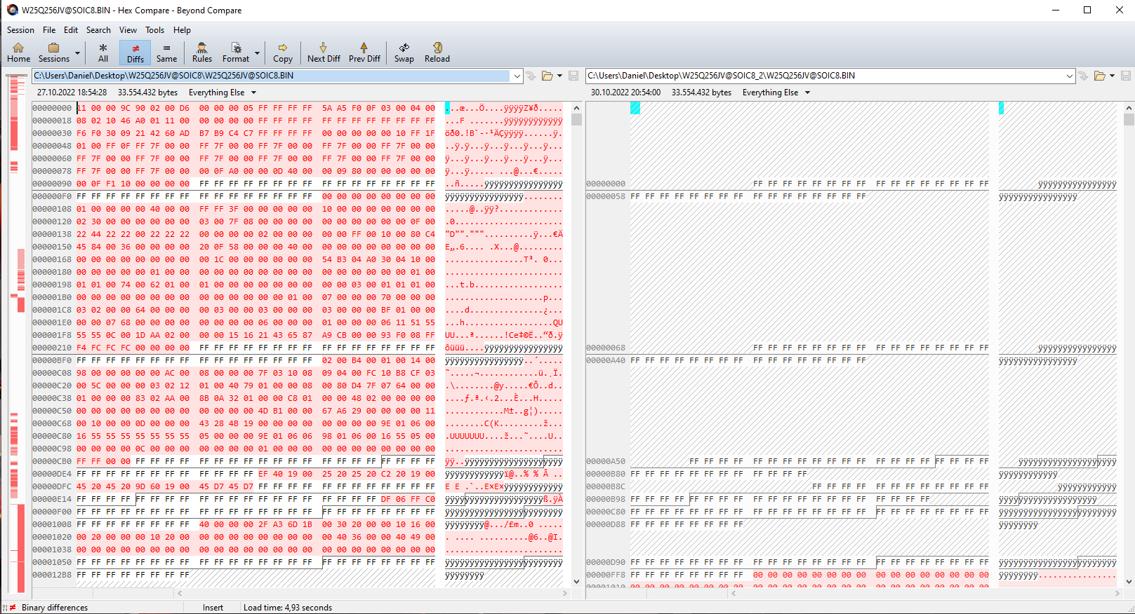Browse for a file in the right pane
The width and height of the screenshot is (1135, 614).
1100,76
